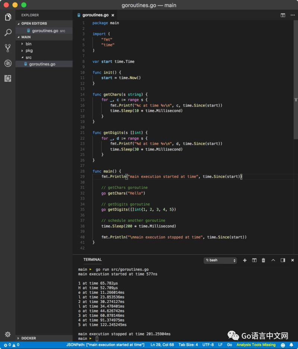Image resolution: width=298 pixels, height=349 pixels.
Task: Click 'Analysis Tools Missing' warning
Action: [x=256, y=345]
